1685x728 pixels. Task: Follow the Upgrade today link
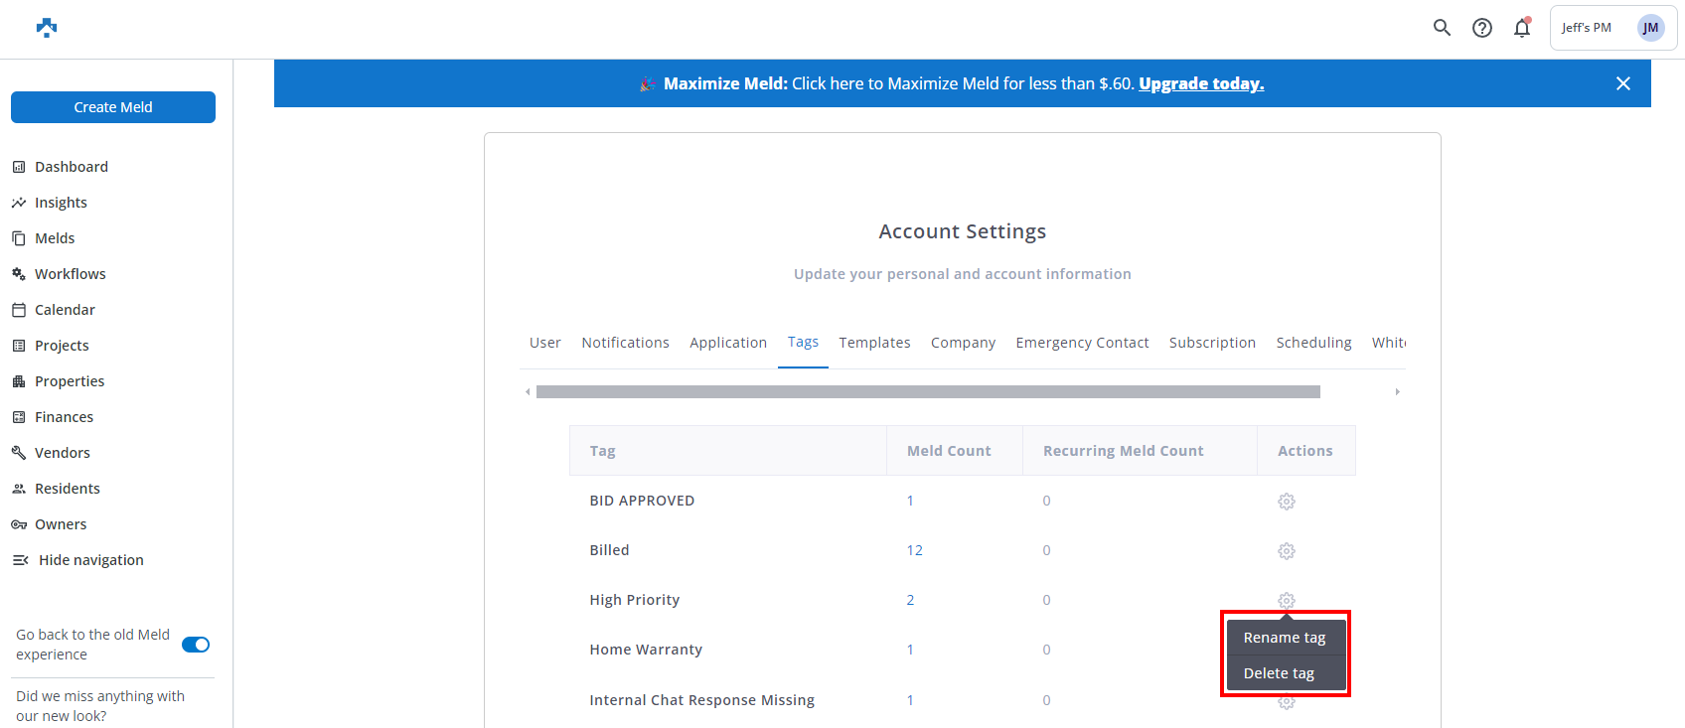tap(1200, 83)
